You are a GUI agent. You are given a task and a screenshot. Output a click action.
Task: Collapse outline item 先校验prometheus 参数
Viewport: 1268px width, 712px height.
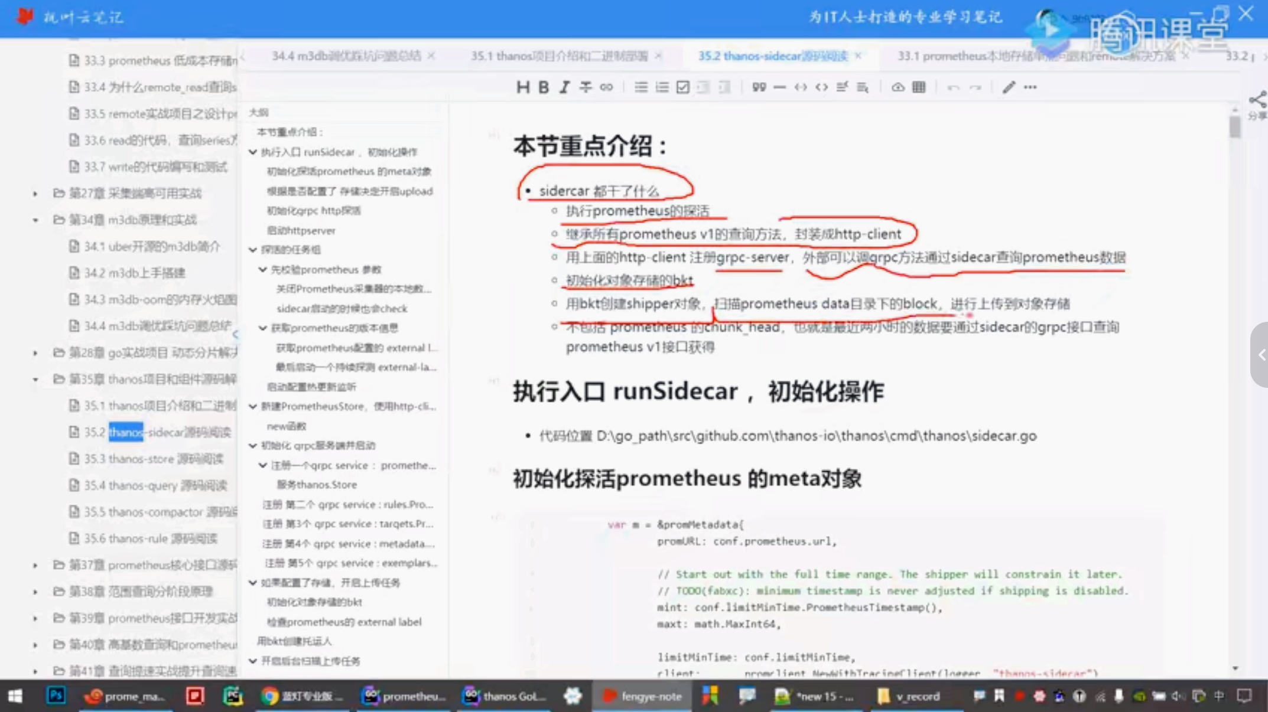point(263,270)
